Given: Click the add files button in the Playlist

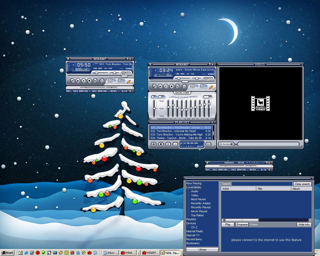Looking at the screenshot, I should click(153, 144).
